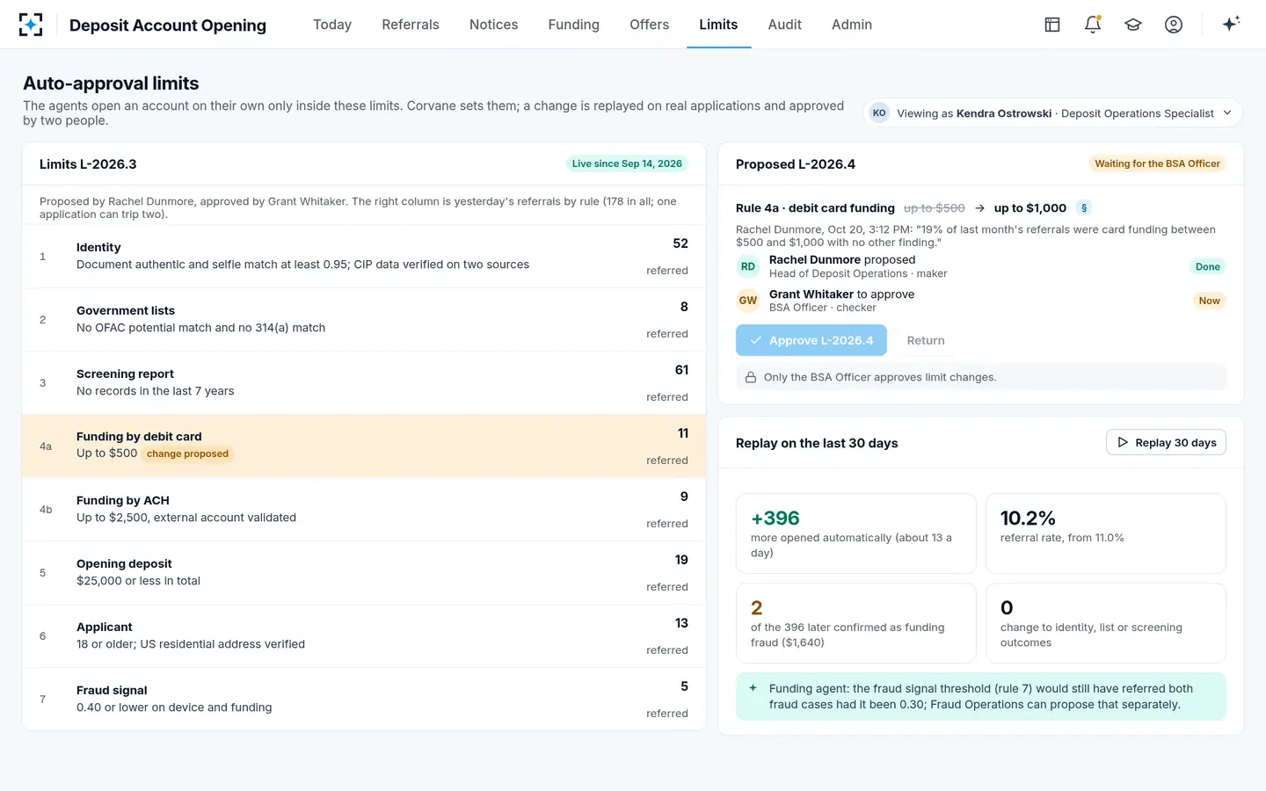Image resolution: width=1266 pixels, height=791 pixels.
Task: Open the AI sparkle assistant icon
Action: point(1231,24)
